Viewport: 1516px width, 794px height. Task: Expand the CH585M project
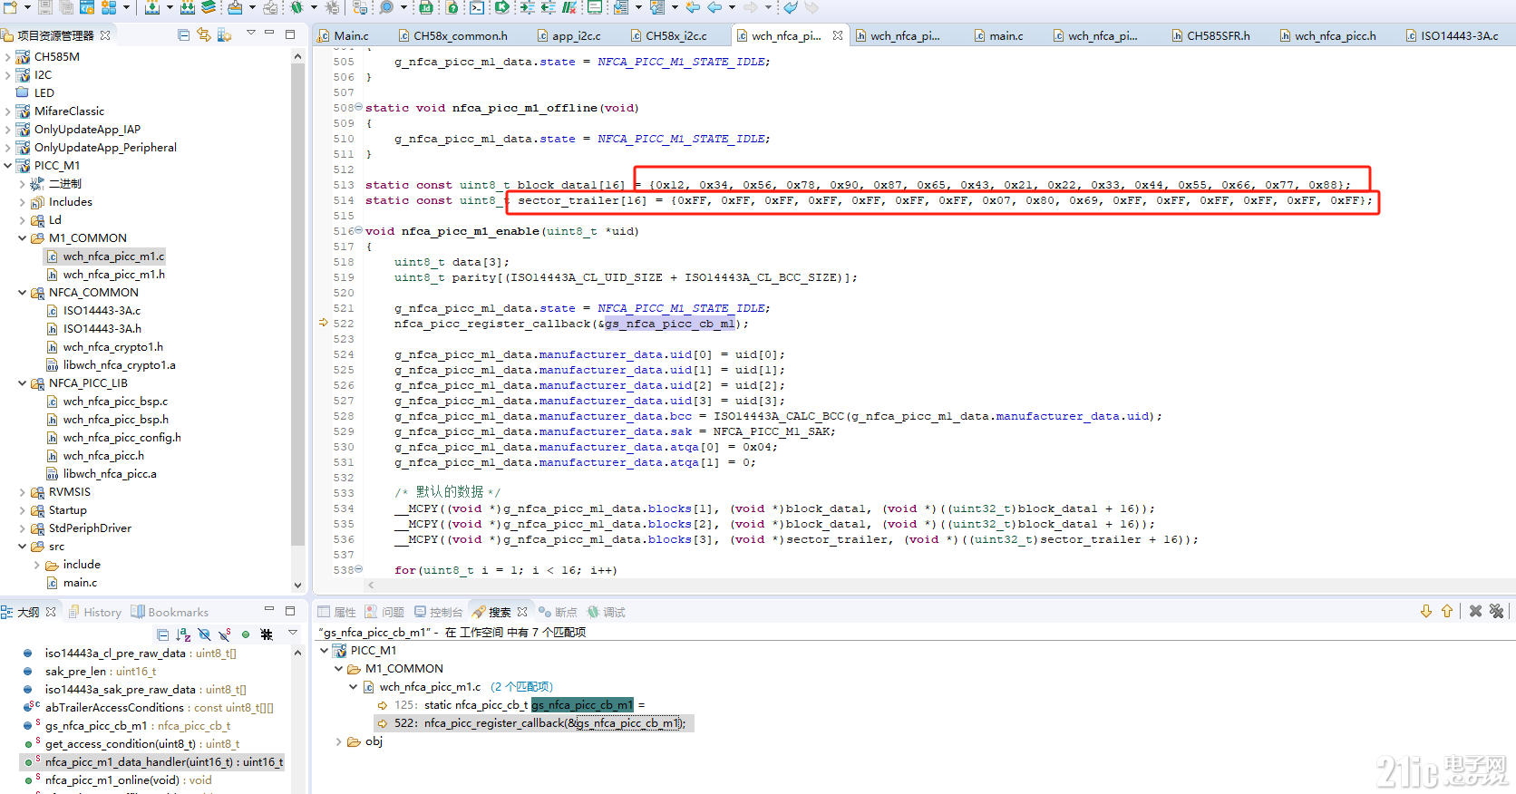[8, 56]
